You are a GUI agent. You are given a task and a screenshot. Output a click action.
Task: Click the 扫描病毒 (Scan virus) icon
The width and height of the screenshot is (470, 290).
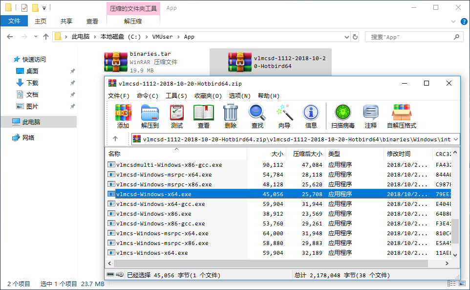pyautogui.click(x=343, y=112)
